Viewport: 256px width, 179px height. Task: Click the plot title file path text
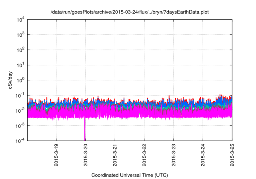coord(130,12)
